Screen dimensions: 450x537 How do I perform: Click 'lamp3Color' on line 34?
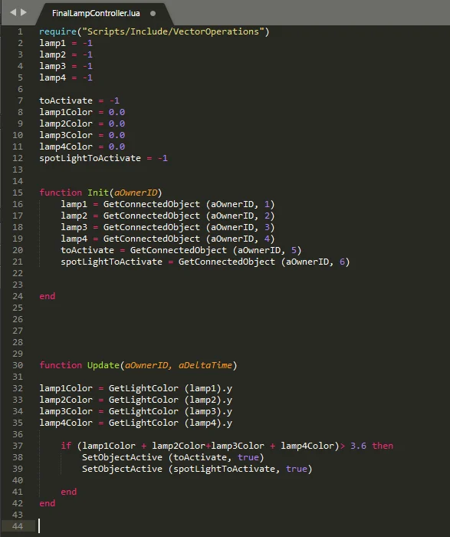point(66,411)
